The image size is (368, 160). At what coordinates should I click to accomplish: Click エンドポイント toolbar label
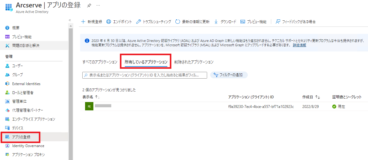[122, 22]
